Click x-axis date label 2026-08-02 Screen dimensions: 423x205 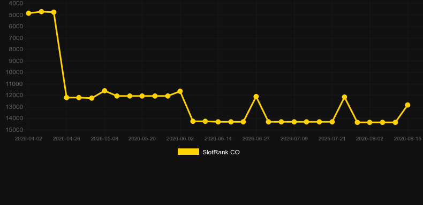[x=369, y=139]
